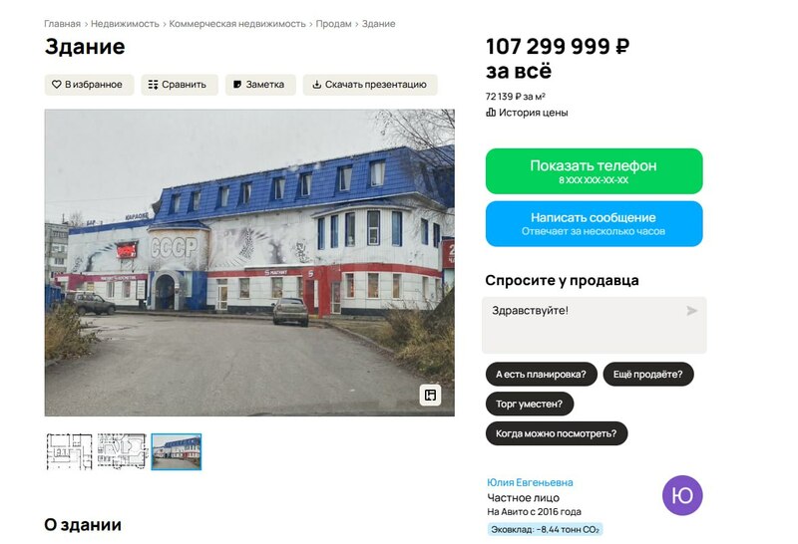Select 'Когда можно посмотреть?' chip
Image resolution: width=798 pixels, height=544 pixels.
pyautogui.click(x=557, y=433)
